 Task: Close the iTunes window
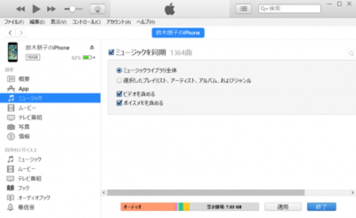[349, 4]
